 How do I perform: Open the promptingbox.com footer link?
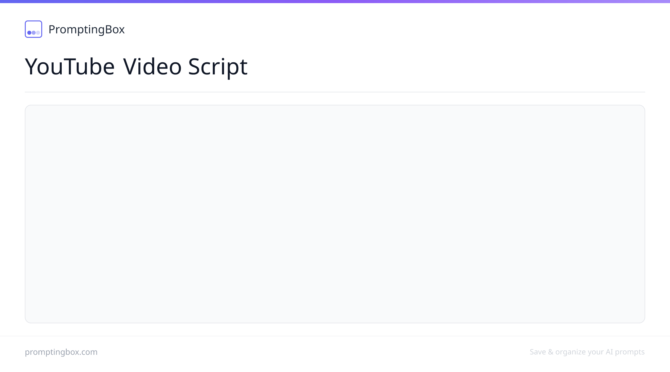pos(61,352)
